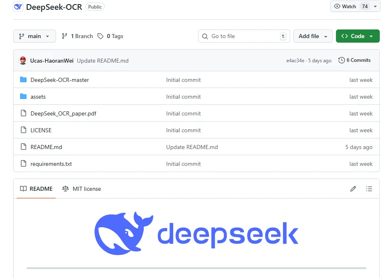Viewport: 381px width, 278px height.
Task: Click the Public visibility badge
Action: click(x=95, y=7)
